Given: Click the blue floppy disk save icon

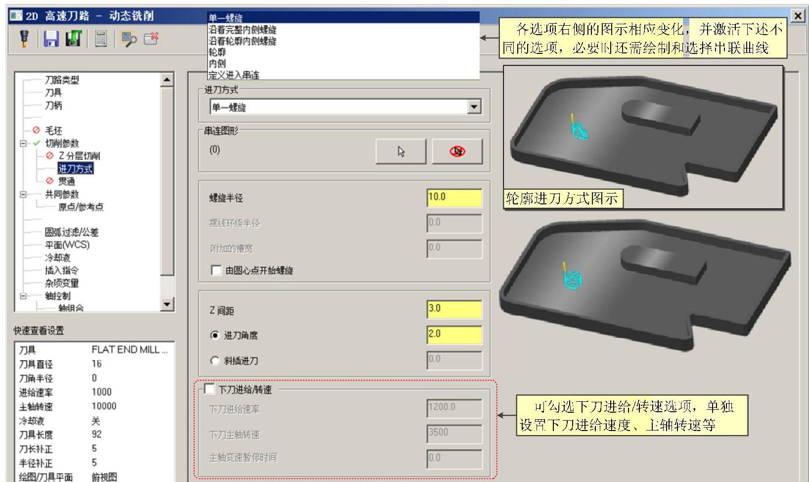Looking at the screenshot, I should [x=51, y=39].
